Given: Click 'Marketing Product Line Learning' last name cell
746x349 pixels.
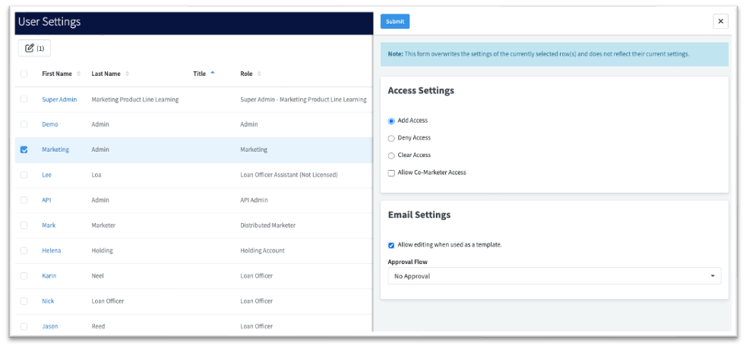Looking at the screenshot, I should coord(135,99).
